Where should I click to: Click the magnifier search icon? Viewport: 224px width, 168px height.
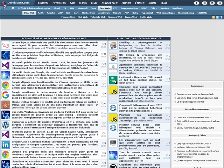[220, 3]
